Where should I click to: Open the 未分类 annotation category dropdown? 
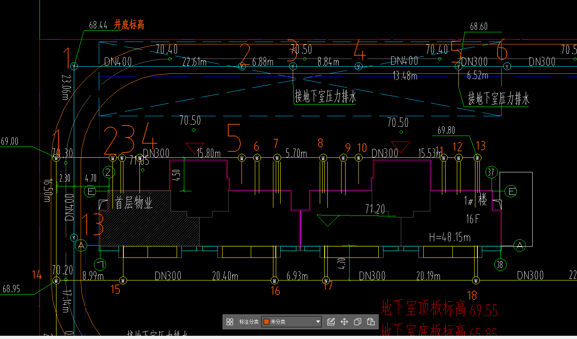point(292,322)
